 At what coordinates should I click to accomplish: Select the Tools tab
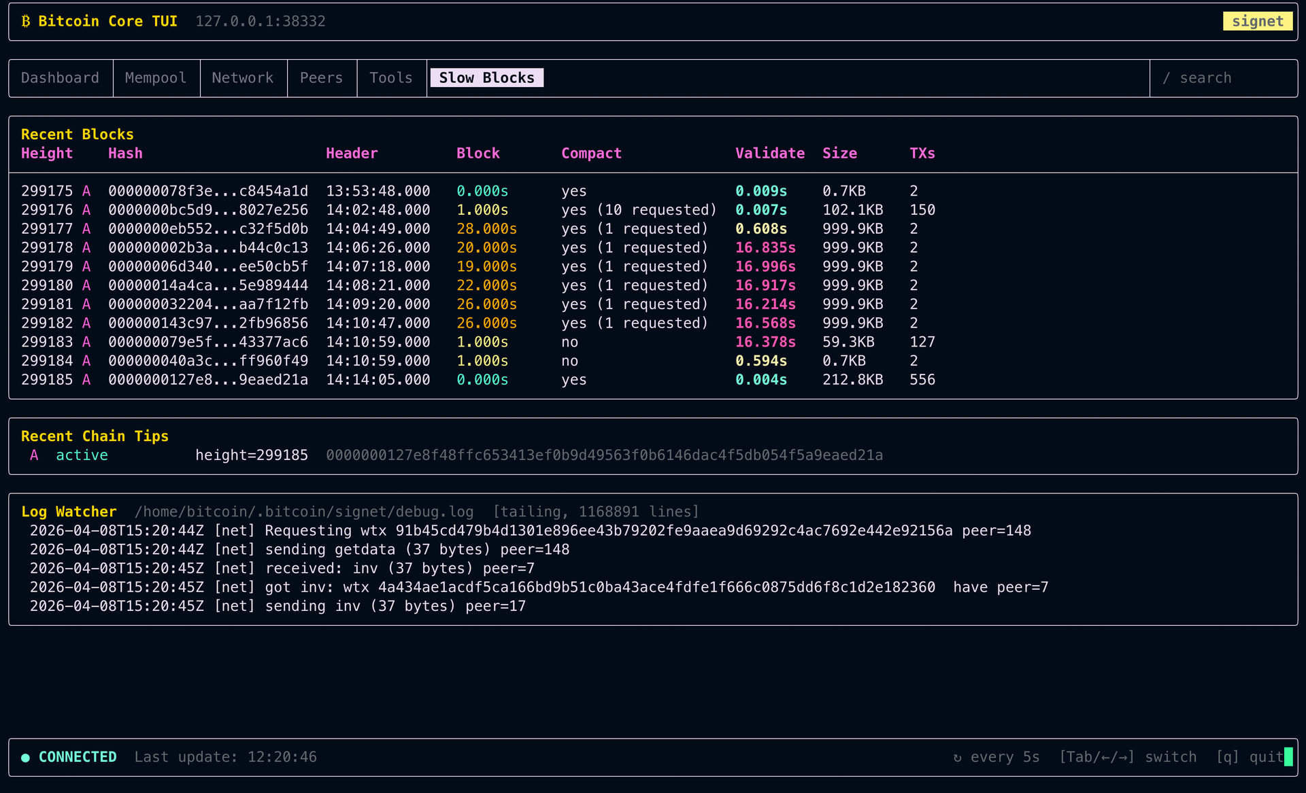pyautogui.click(x=391, y=78)
